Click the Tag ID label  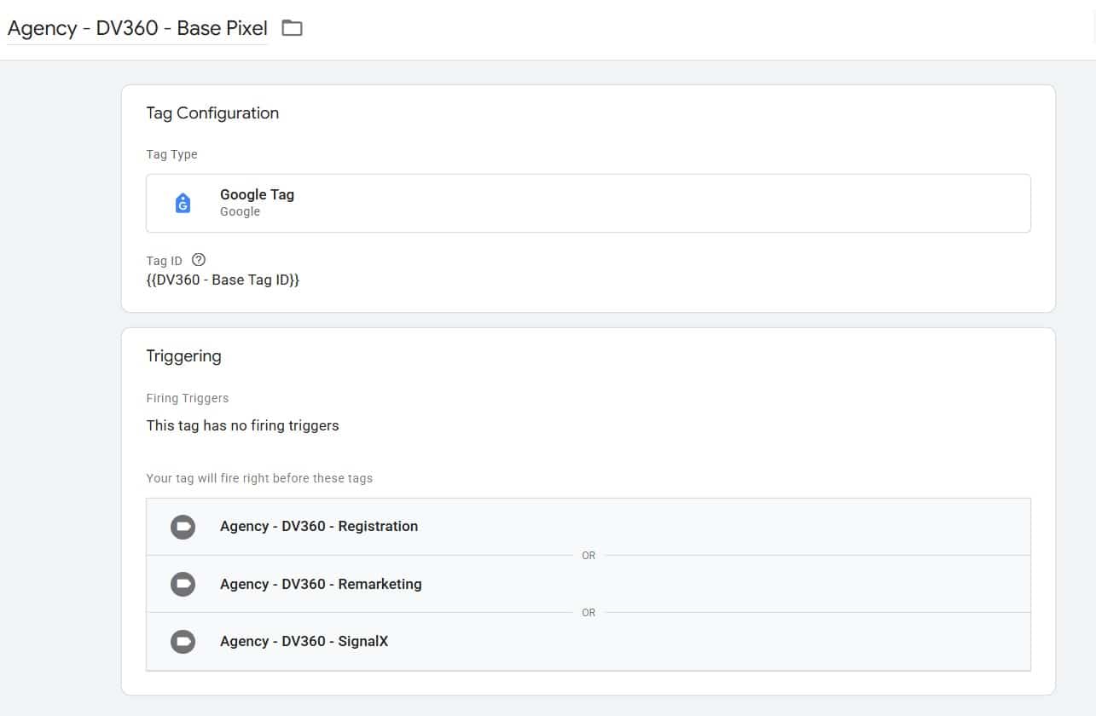[x=165, y=261]
